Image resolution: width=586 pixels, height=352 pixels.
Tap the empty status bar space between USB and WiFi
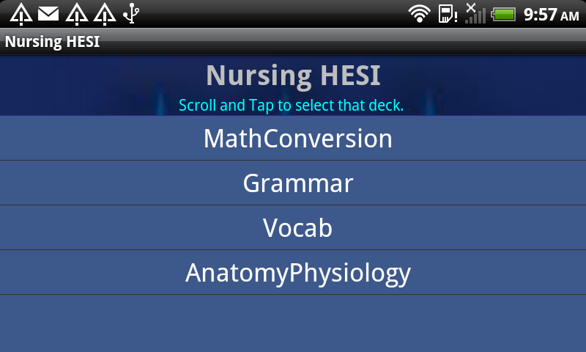(x=271, y=13)
